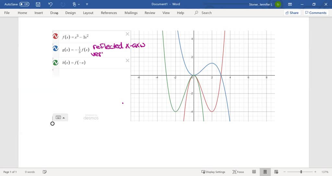Click the Share button

pyautogui.click(x=291, y=13)
